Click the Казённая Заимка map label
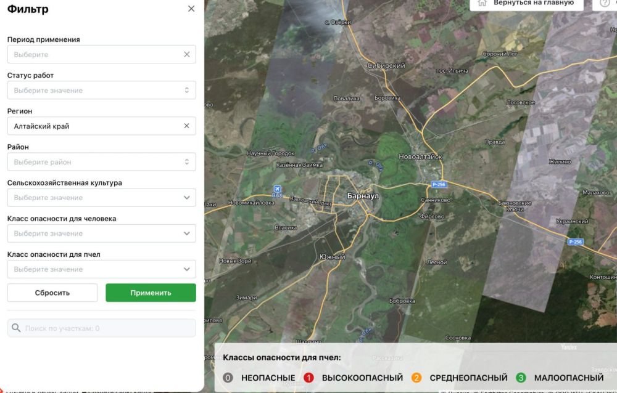617x393 pixels. (x=299, y=164)
